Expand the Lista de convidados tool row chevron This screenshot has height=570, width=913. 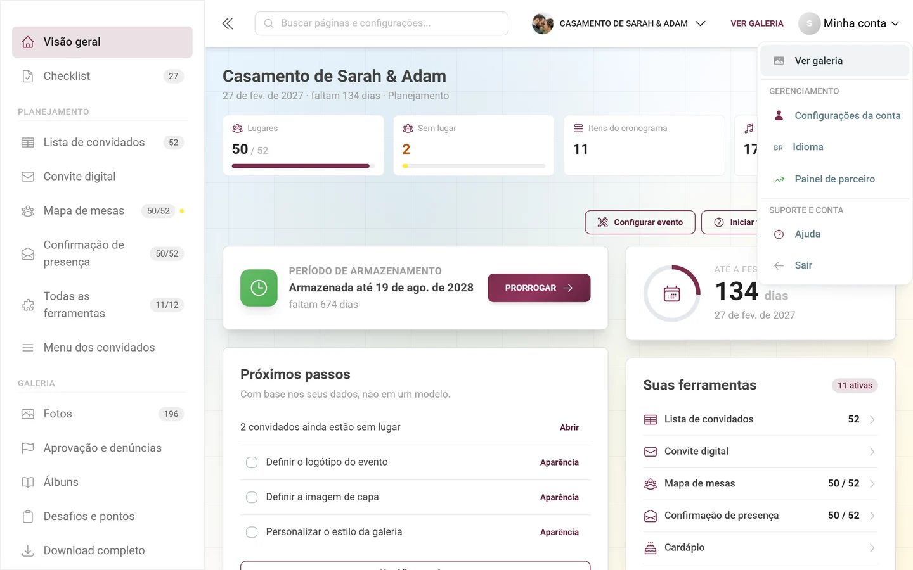[x=872, y=419]
